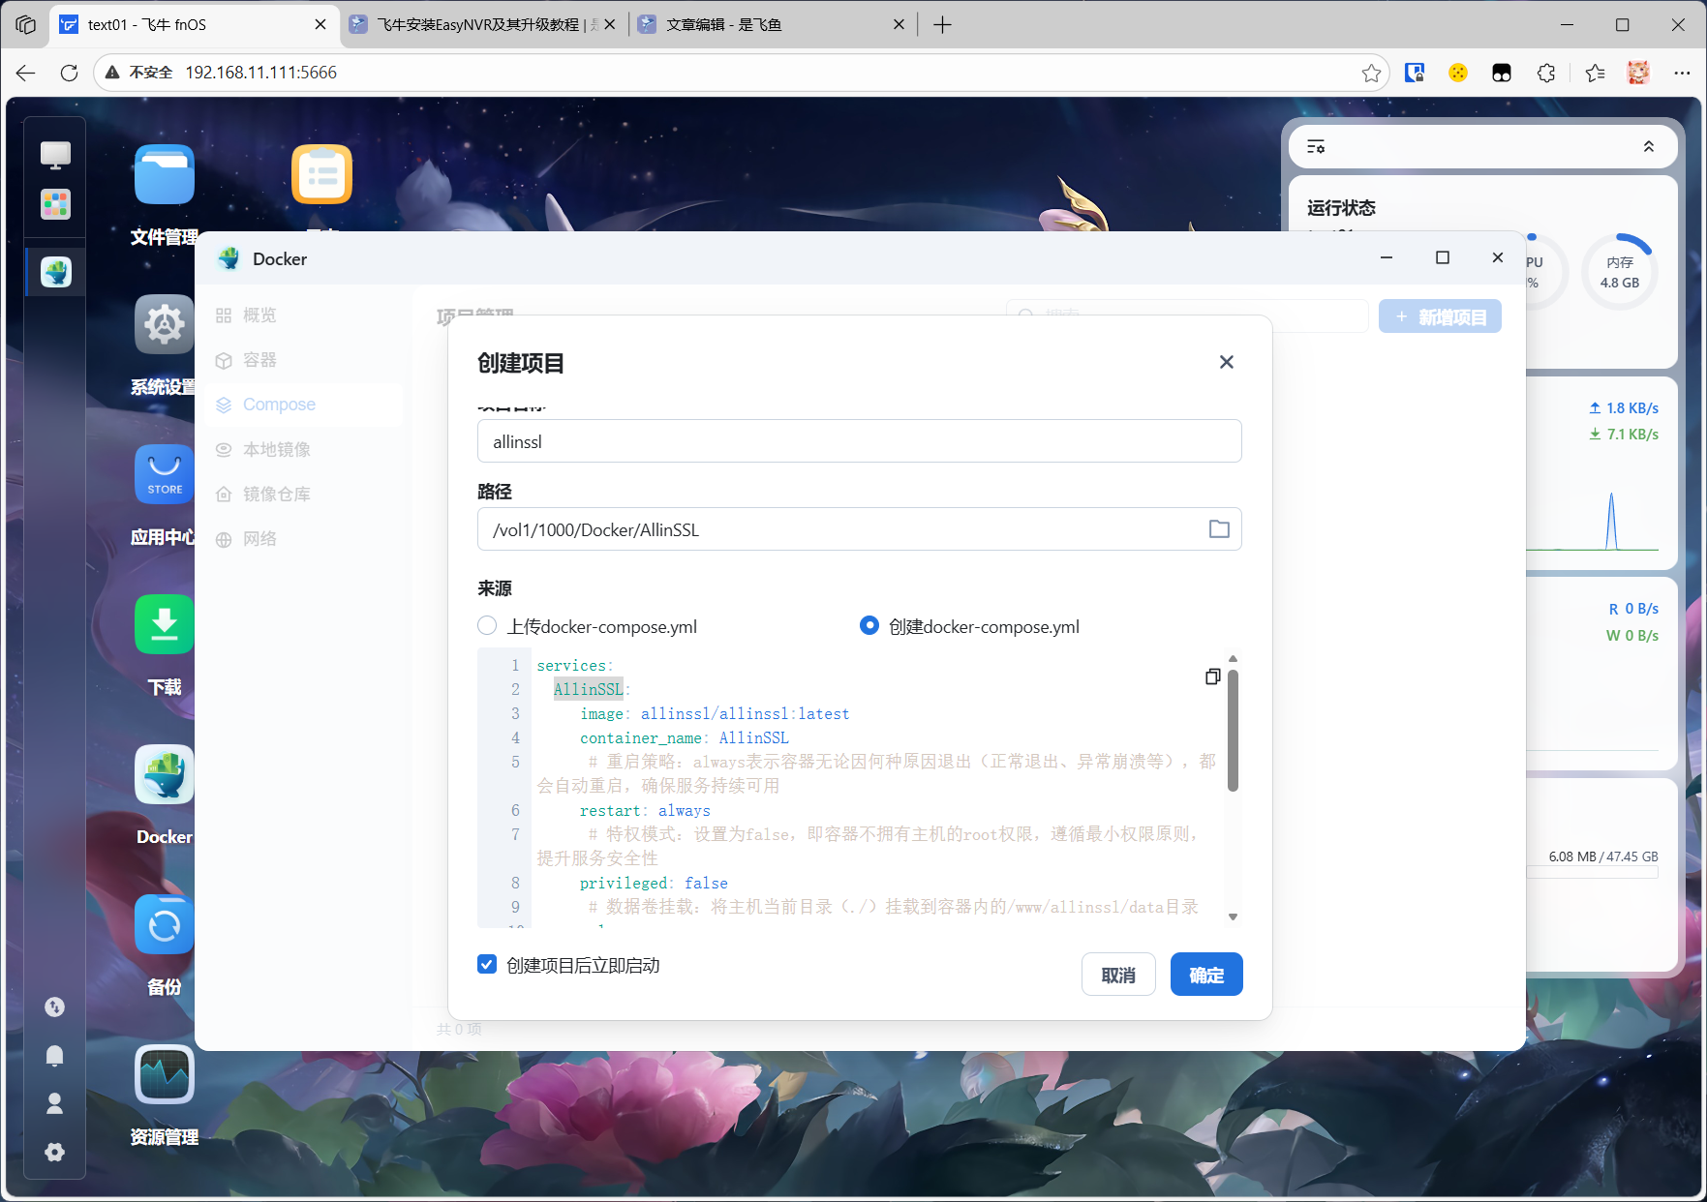The width and height of the screenshot is (1707, 1202).
Task: Uncheck 创建项目后立即启动 checkbox
Action: tap(487, 965)
